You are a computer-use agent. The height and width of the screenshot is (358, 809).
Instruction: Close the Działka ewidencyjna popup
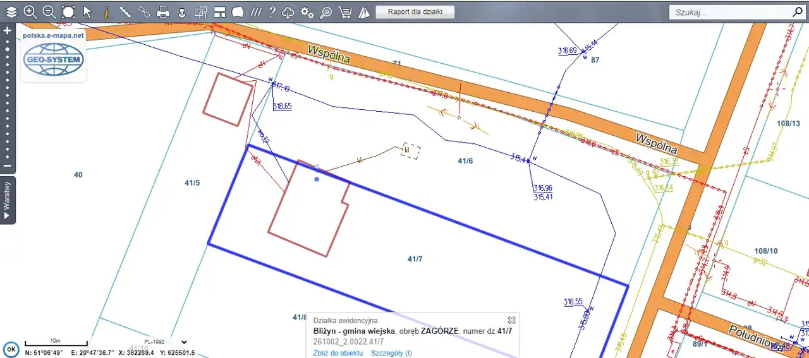(x=512, y=320)
